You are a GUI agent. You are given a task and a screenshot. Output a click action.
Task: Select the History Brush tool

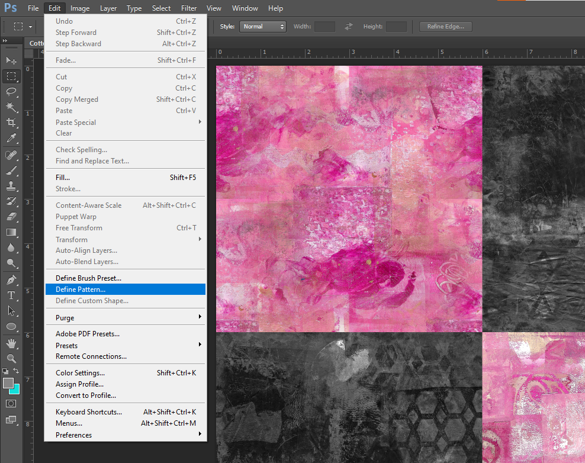11,201
